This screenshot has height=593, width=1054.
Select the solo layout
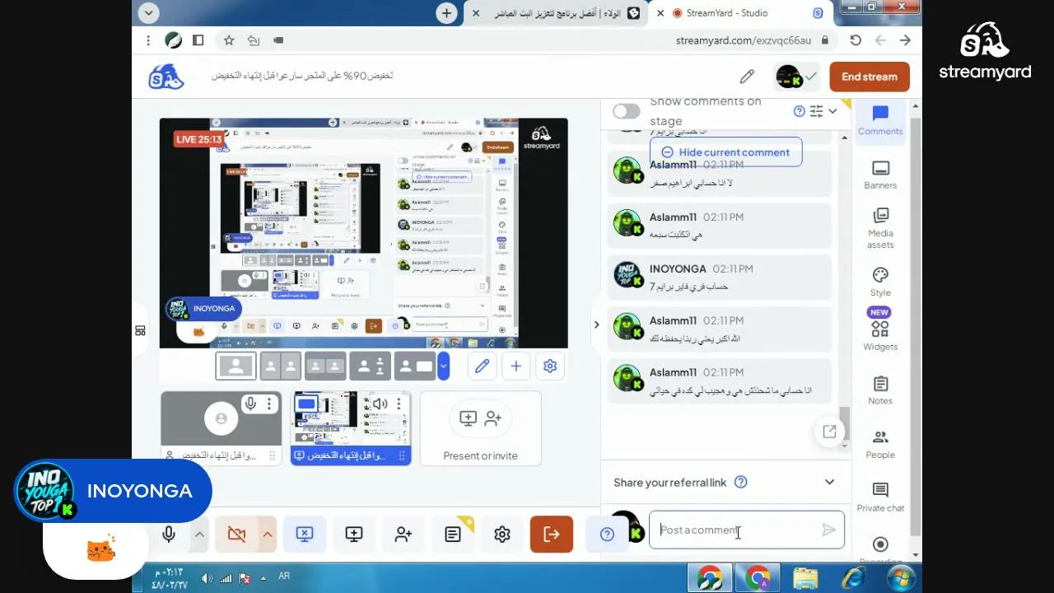pyautogui.click(x=236, y=366)
